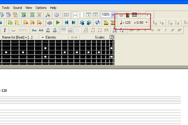
Task: Click the blue stem direction notes icon
Action: click(122, 30)
